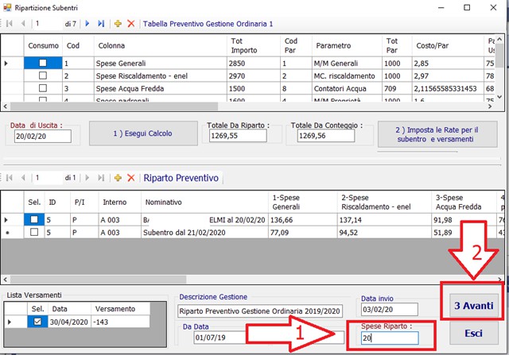Add new record in Riparto Preventivo toolbar
Image resolution: width=509 pixels, height=355 pixels.
[119, 178]
